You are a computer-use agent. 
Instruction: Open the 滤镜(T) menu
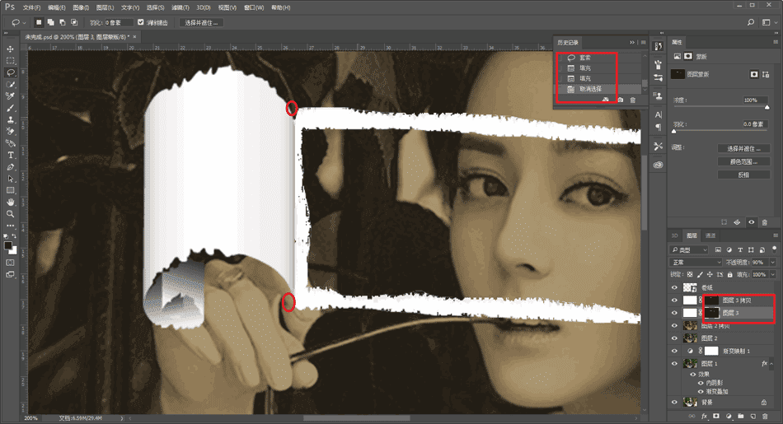181,7
